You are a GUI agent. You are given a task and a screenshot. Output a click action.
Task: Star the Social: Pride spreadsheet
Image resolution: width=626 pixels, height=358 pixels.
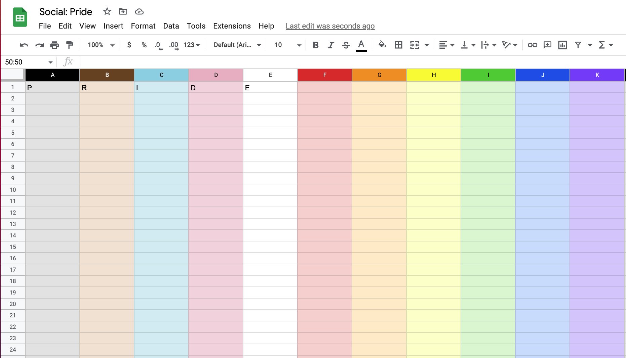point(107,11)
